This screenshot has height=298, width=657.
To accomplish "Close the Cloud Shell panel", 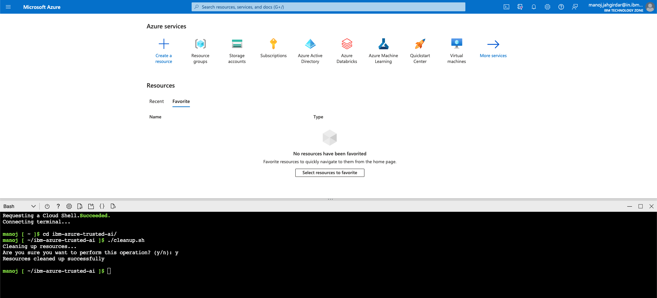I will 652,206.
